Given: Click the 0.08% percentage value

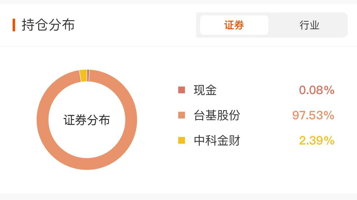Looking at the screenshot, I should (x=317, y=90).
